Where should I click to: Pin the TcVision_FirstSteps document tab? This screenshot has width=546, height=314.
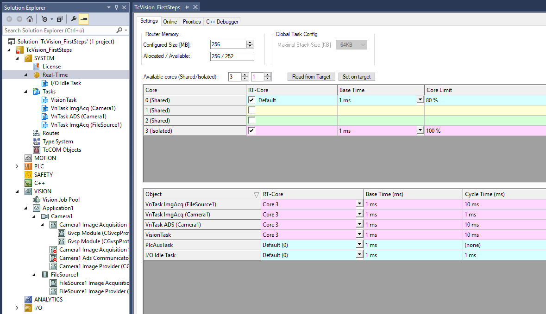187,7
